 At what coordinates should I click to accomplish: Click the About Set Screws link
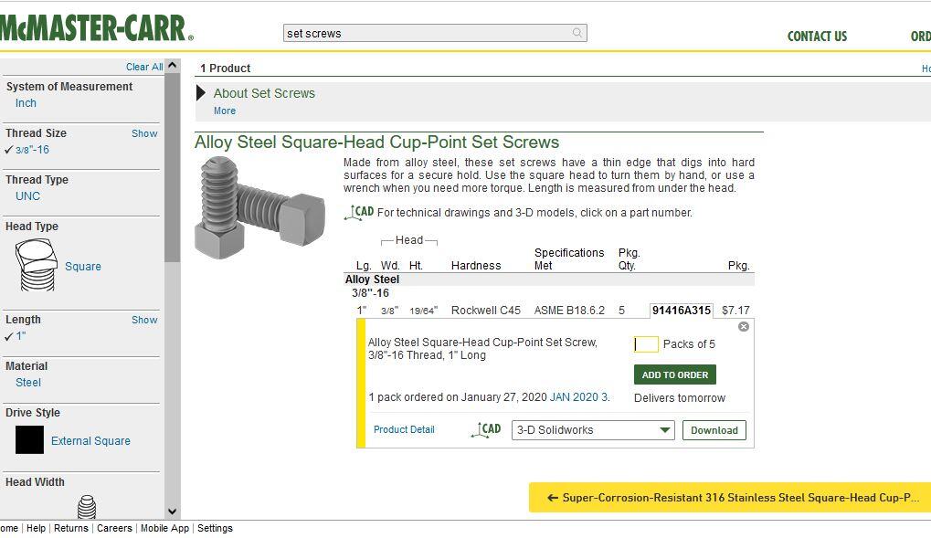click(x=264, y=93)
